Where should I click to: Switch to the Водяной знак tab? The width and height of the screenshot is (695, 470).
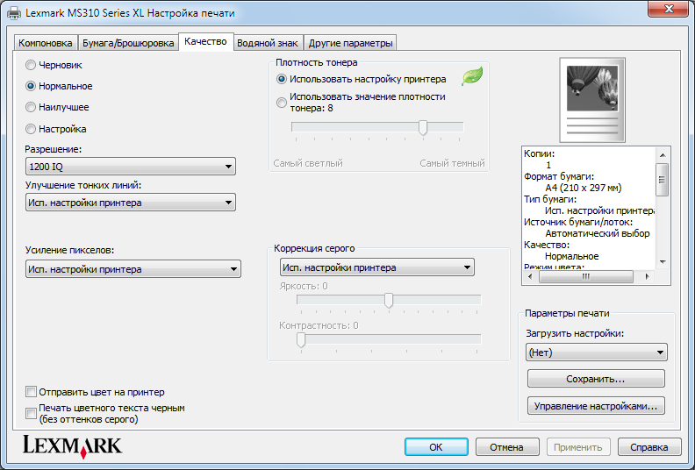[x=268, y=43]
